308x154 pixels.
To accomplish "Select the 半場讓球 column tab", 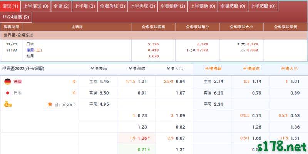I will [251, 69].
